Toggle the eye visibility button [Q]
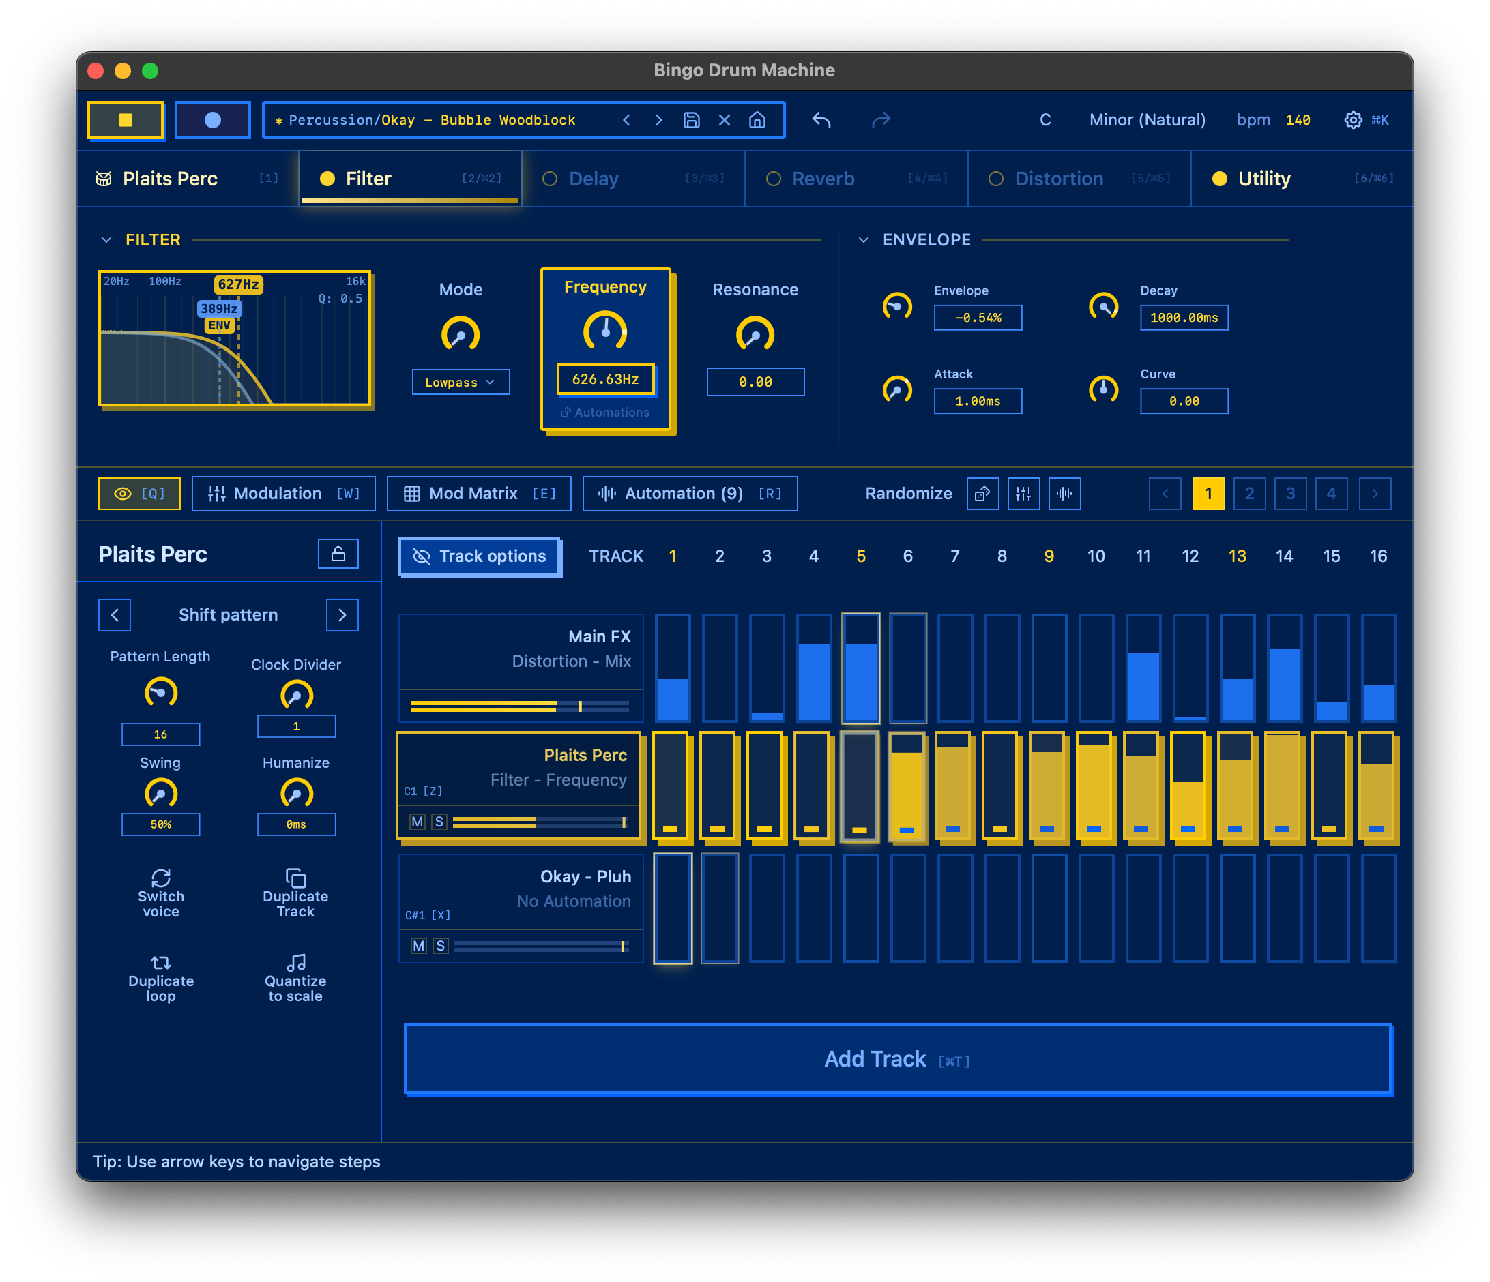This screenshot has width=1490, height=1282. (x=139, y=494)
